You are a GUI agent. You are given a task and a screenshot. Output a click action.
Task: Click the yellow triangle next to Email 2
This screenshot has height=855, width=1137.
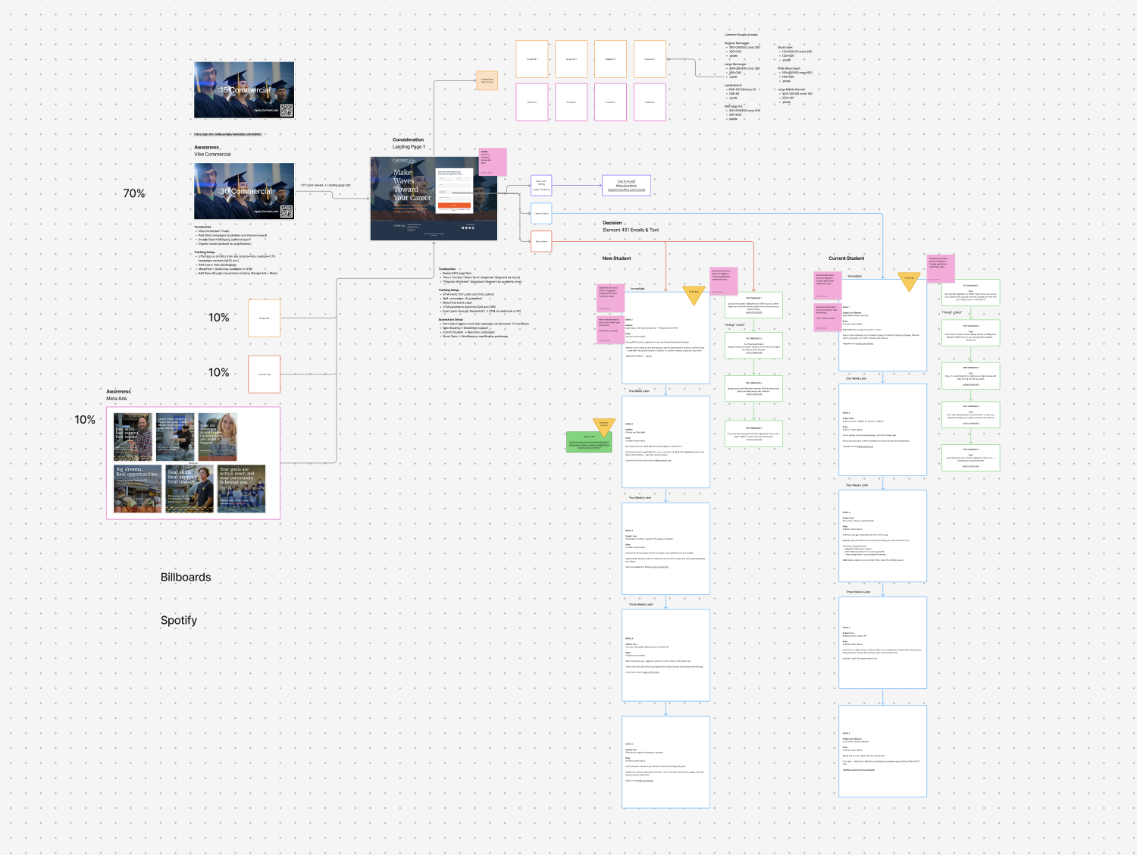[x=603, y=424]
